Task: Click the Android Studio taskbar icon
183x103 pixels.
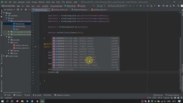Action: pos(42,101)
